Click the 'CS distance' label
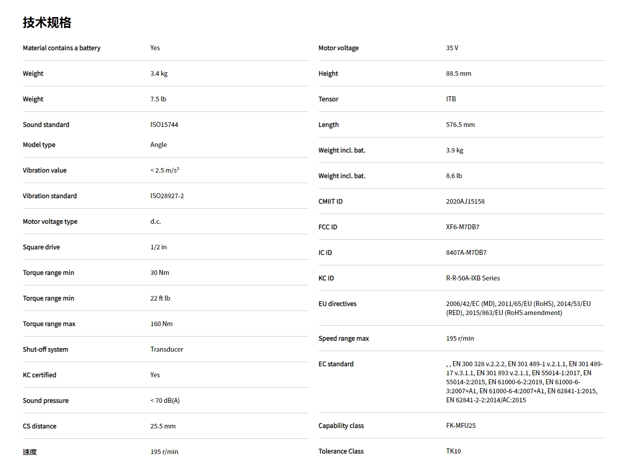632x458 pixels. click(40, 426)
